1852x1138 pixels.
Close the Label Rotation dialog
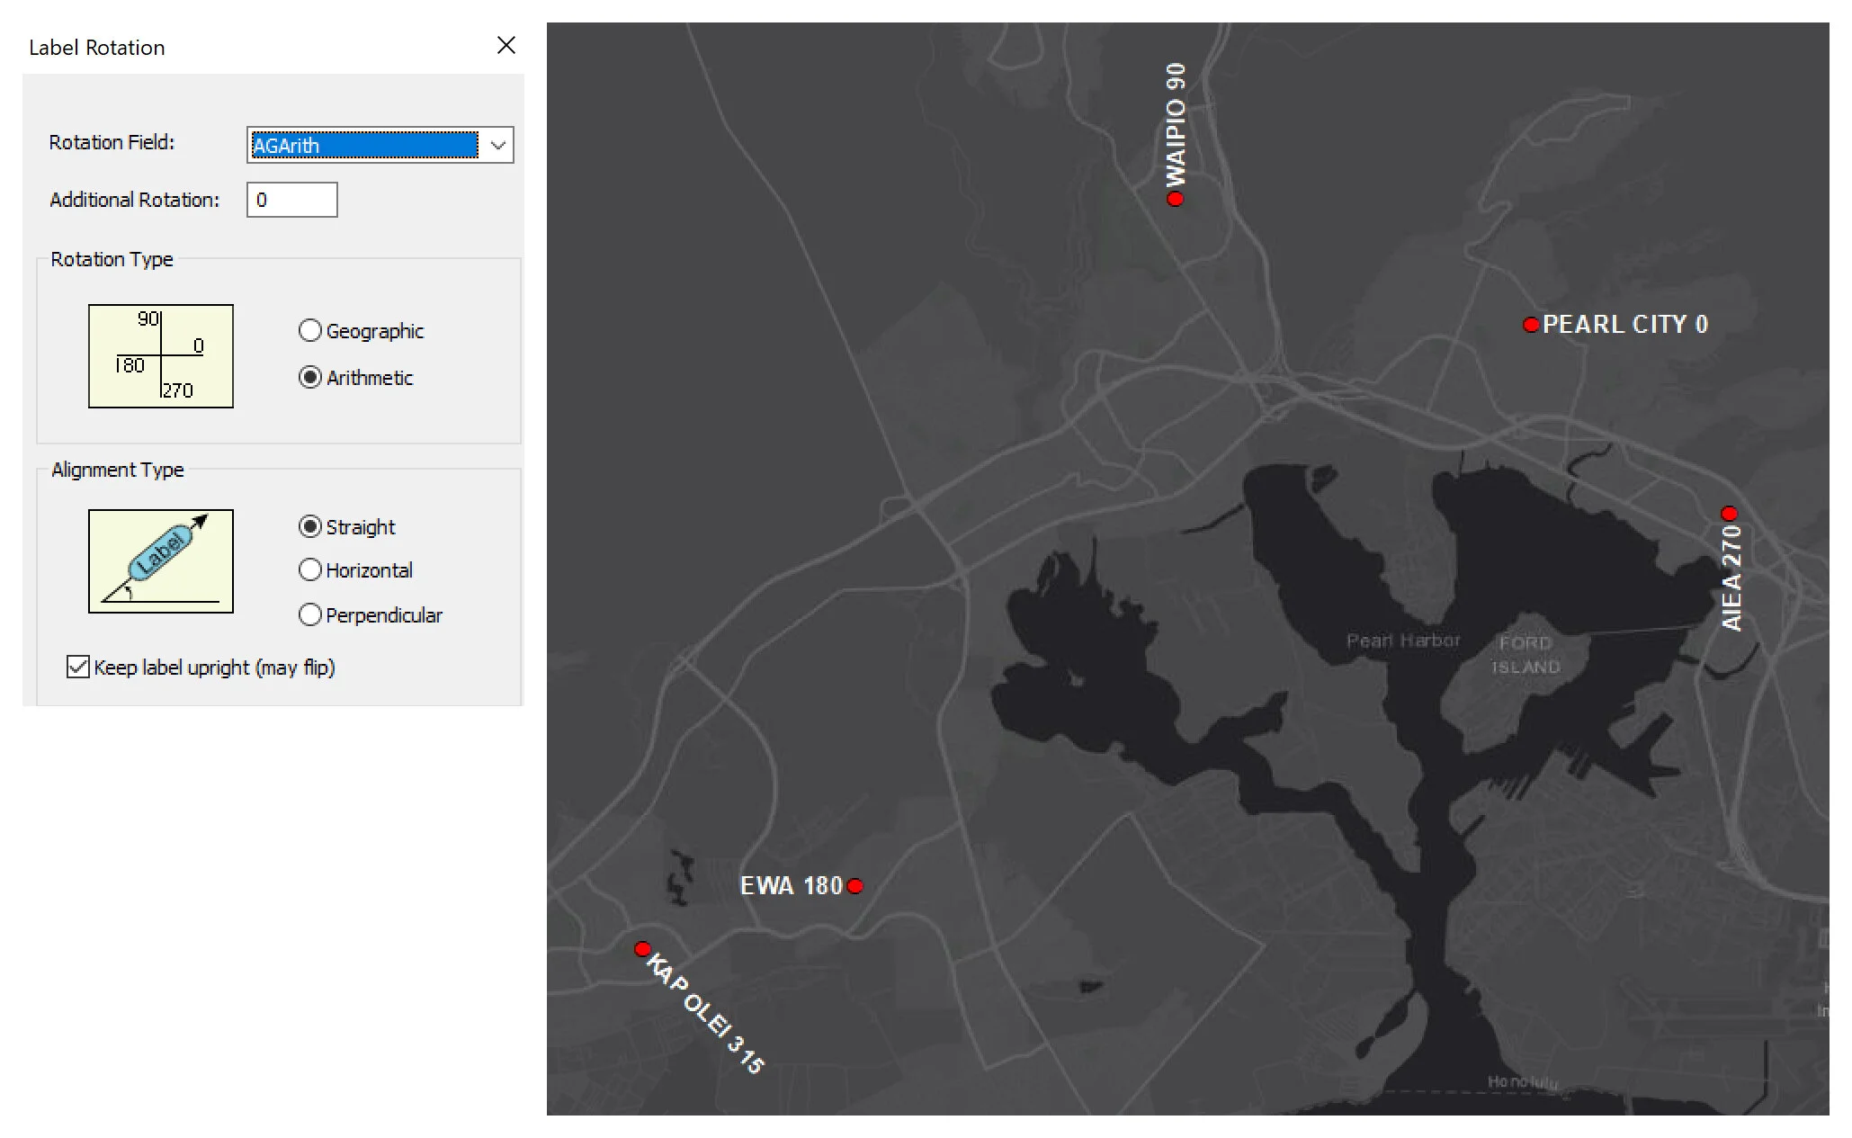coord(506,45)
